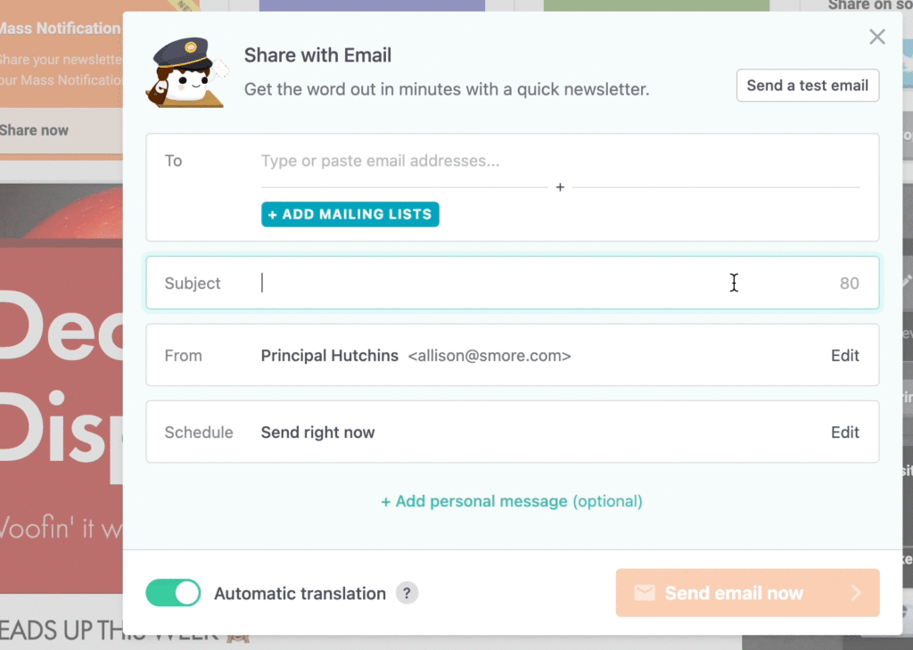Click the mail carrier mascot icon
This screenshot has height=650, width=913.
pyautogui.click(x=187, y=73)
